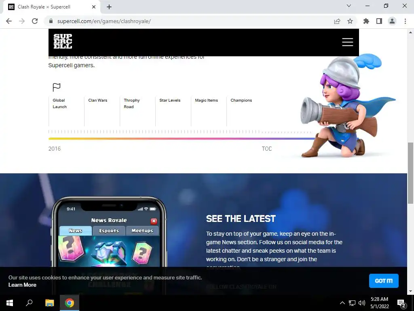Expand the tab search chevron
414x311 pixels.
click(349, 6)
